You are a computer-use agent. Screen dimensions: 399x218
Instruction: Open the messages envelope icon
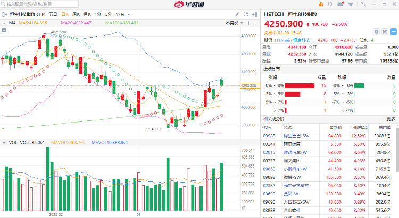click(340, 4)
